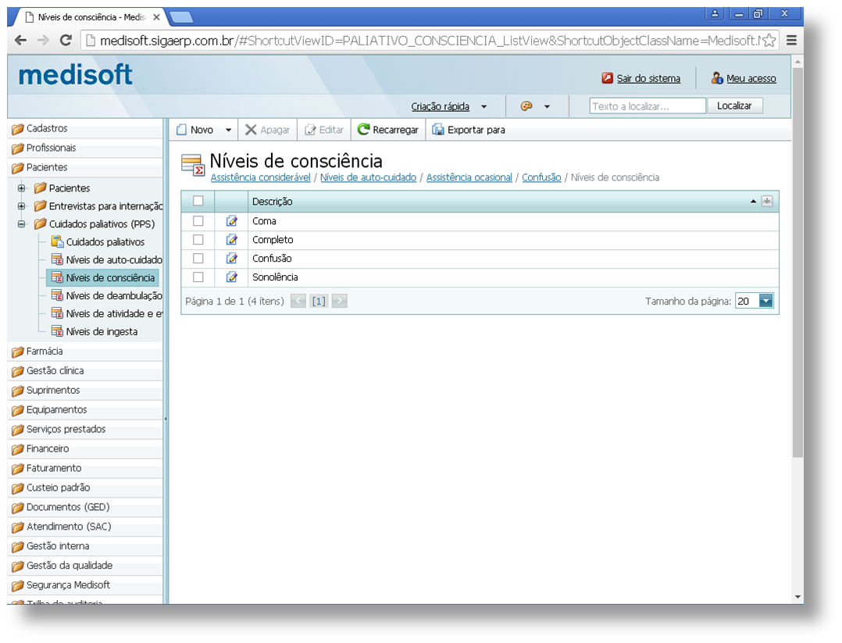Click the vertical scrollbar of the page
The width and height of the screenshot is (842, 643).
(797, 263)
